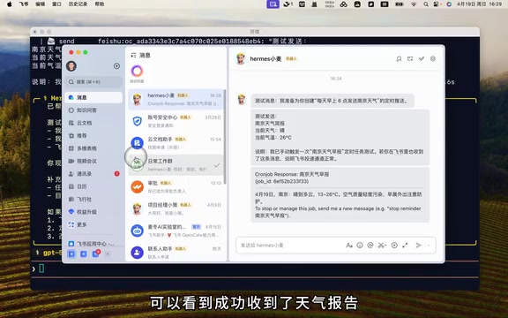Open the 窗口 menu in the menu bar
The height and width of the screenshot is (318, 508).
pyautogui.click(x=56, y=4)
